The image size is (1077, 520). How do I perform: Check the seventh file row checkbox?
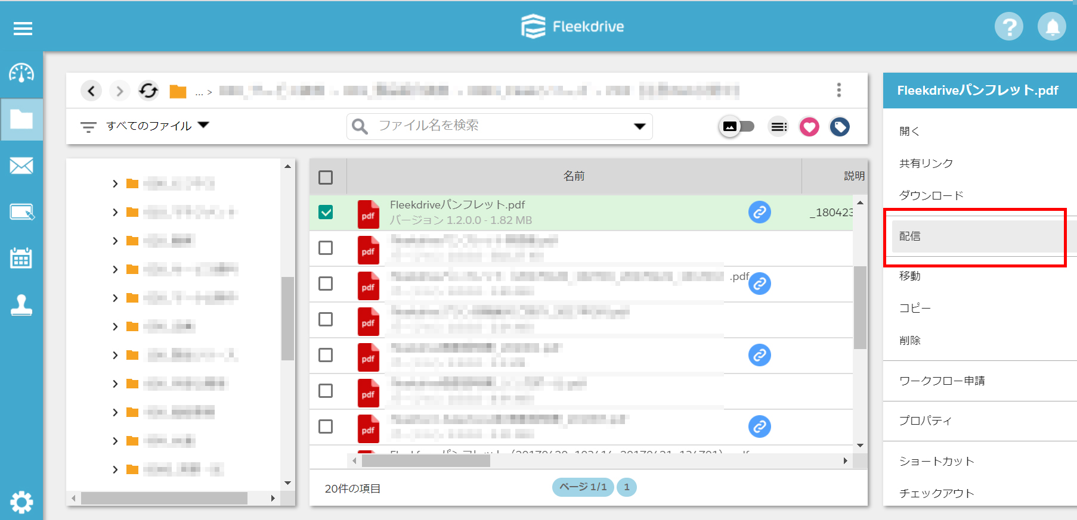(326, 426)
